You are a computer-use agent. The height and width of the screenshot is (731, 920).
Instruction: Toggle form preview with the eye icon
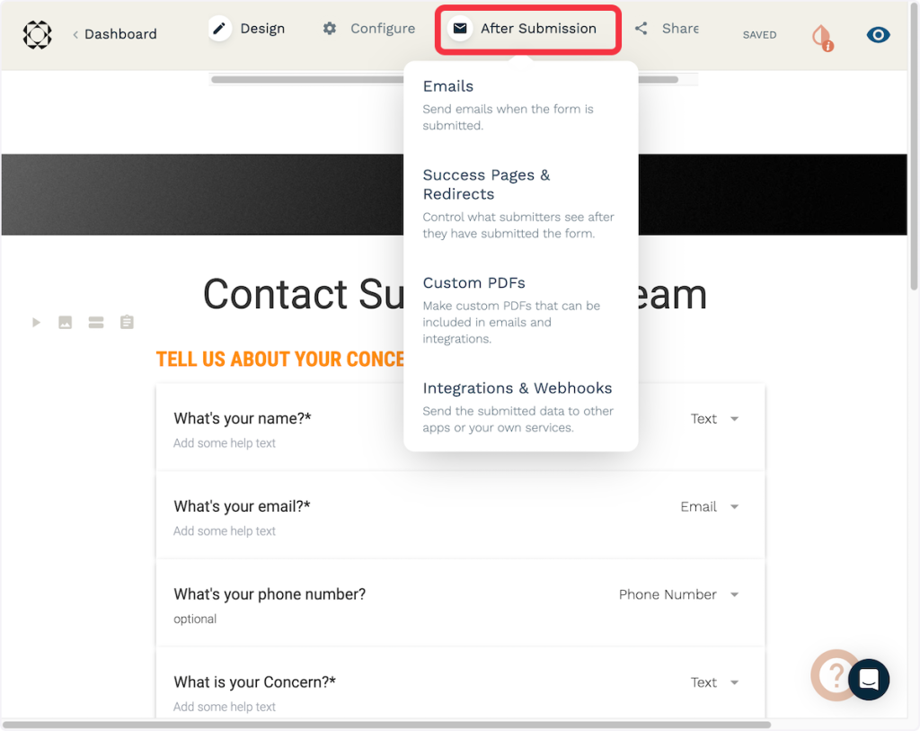click(878, 35)
